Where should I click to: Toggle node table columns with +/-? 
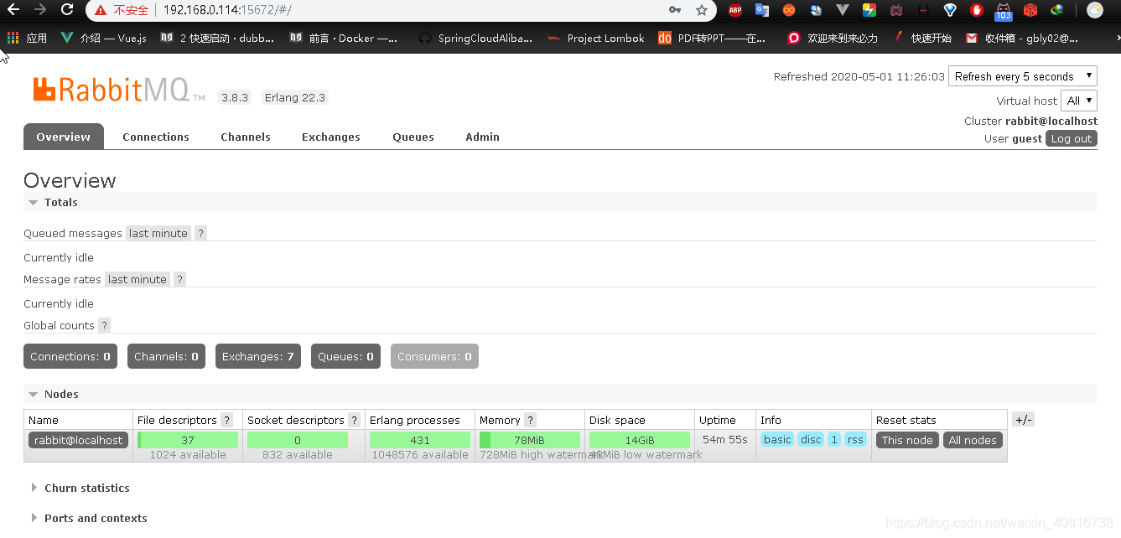click(x=1023, y=419)
